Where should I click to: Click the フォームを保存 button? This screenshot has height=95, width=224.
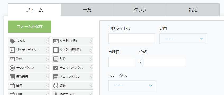pos(30,27)
